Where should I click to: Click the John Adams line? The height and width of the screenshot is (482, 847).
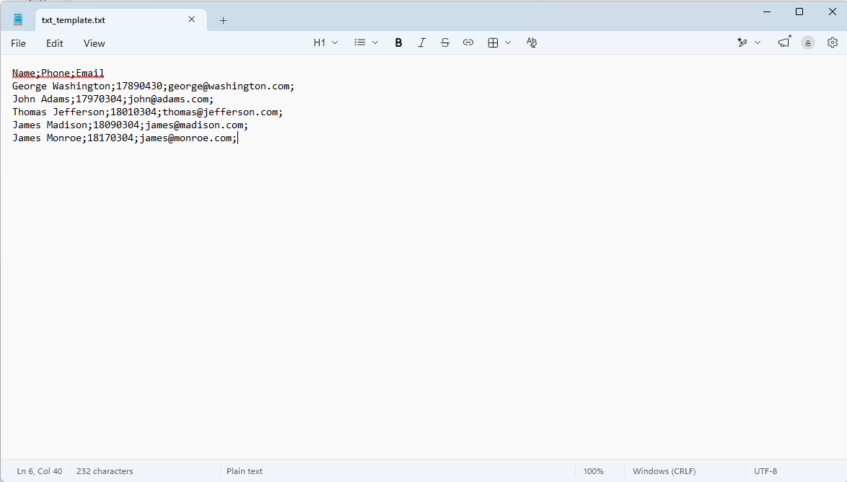coord(113,99)
